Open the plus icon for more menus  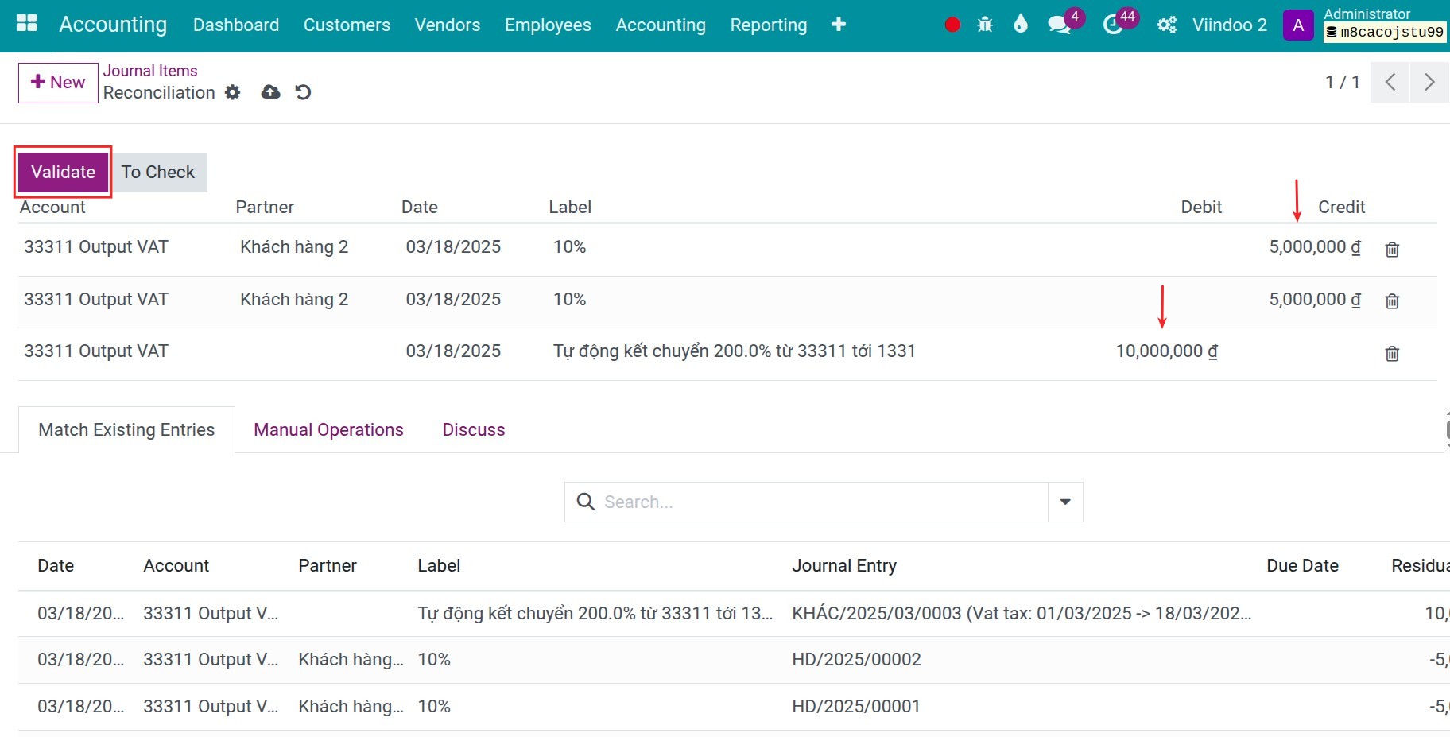pos(838,25)
